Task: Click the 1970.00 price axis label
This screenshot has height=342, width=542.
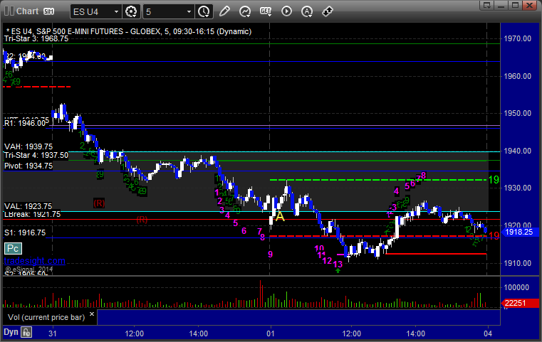Action: [x=518, y=38]
